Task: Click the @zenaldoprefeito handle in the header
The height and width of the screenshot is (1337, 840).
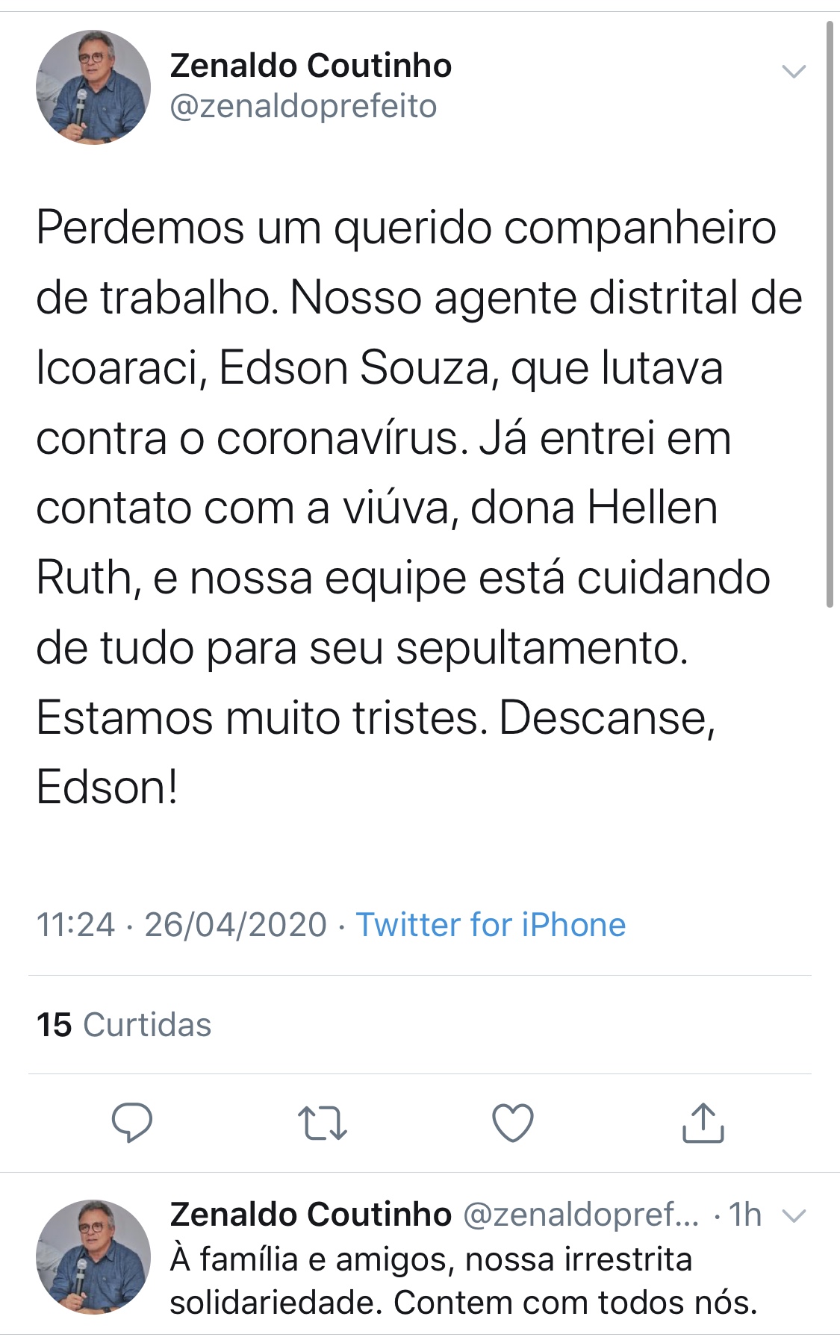Action: coord(303,107)
